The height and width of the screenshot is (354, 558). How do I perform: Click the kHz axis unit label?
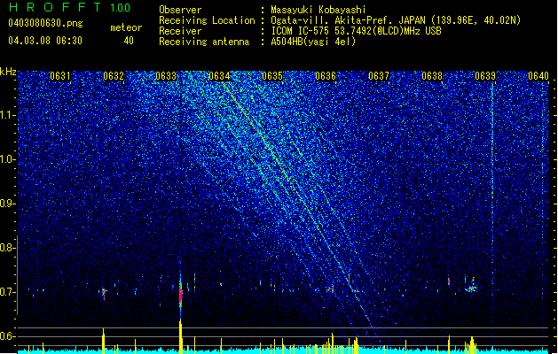[x=8, y=72]
